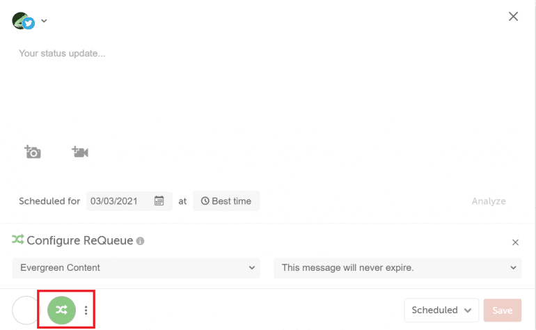Click the Twitter profile avatar
Screen dimensions: 536x330
(x=23, y=21)
